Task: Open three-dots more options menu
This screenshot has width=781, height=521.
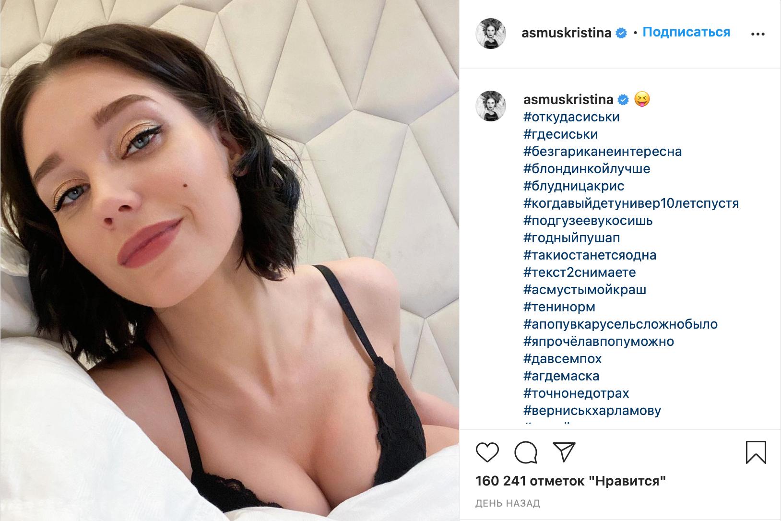Action: [757, 34]
